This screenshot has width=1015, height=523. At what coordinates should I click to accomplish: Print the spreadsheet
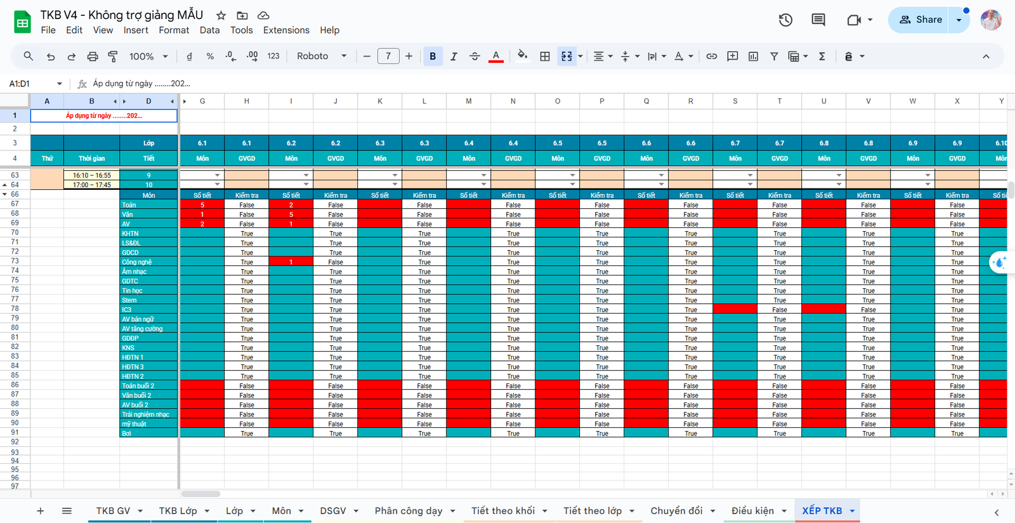click(93, 56)
